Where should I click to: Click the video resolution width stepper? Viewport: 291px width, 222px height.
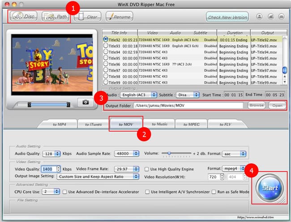click(222, 177)
